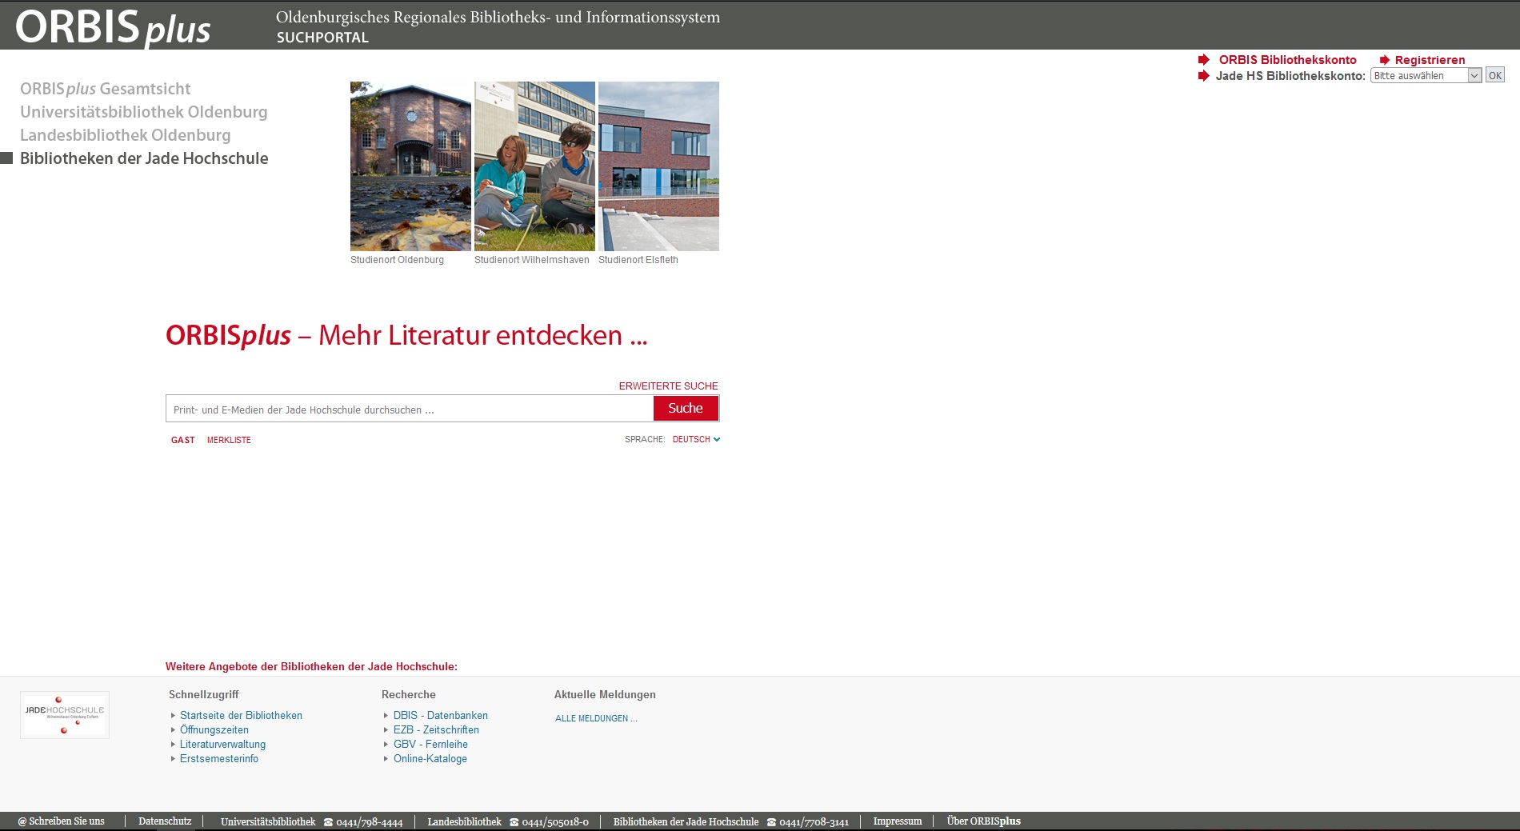The height and width of the screenshot is (831, 1520).
Task: Click the phone icon next to Landesbibliothek number
Action: point(514,822)
